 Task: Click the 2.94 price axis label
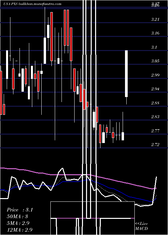[155, 89]
